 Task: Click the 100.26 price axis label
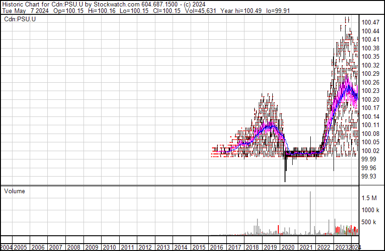point(370,82)
